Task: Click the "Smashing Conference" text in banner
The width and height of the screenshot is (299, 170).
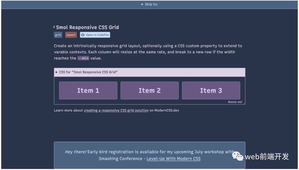Action: click(121, 159)
